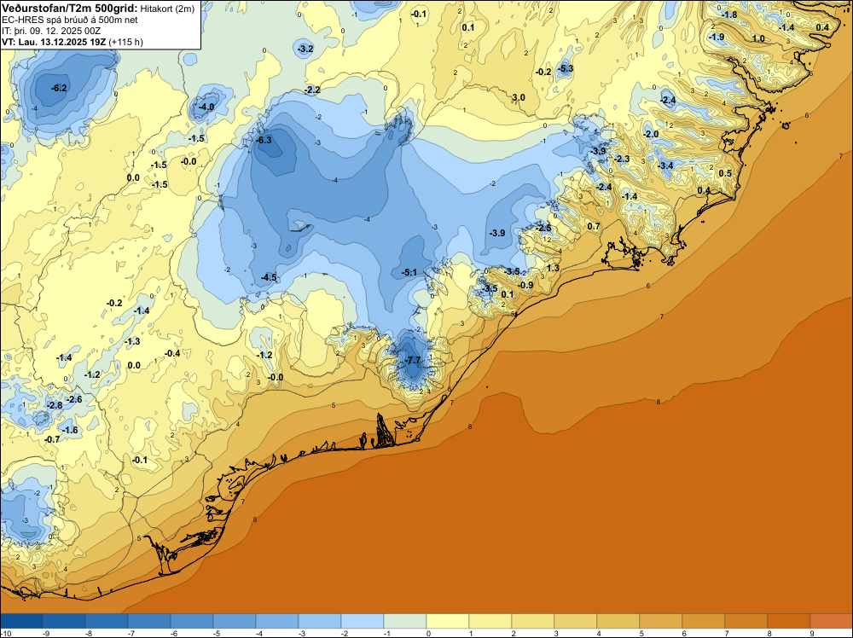Click legend swatch between -9 and -8

tap(64, 621)
